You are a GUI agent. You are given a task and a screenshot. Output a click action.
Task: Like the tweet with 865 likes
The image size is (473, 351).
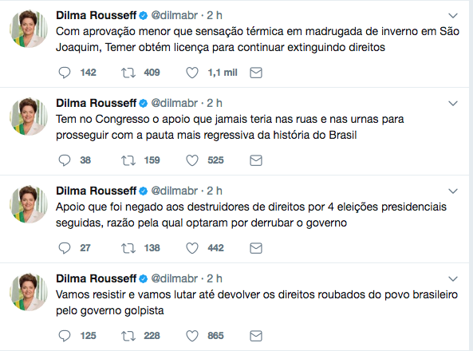click(192, 336)
